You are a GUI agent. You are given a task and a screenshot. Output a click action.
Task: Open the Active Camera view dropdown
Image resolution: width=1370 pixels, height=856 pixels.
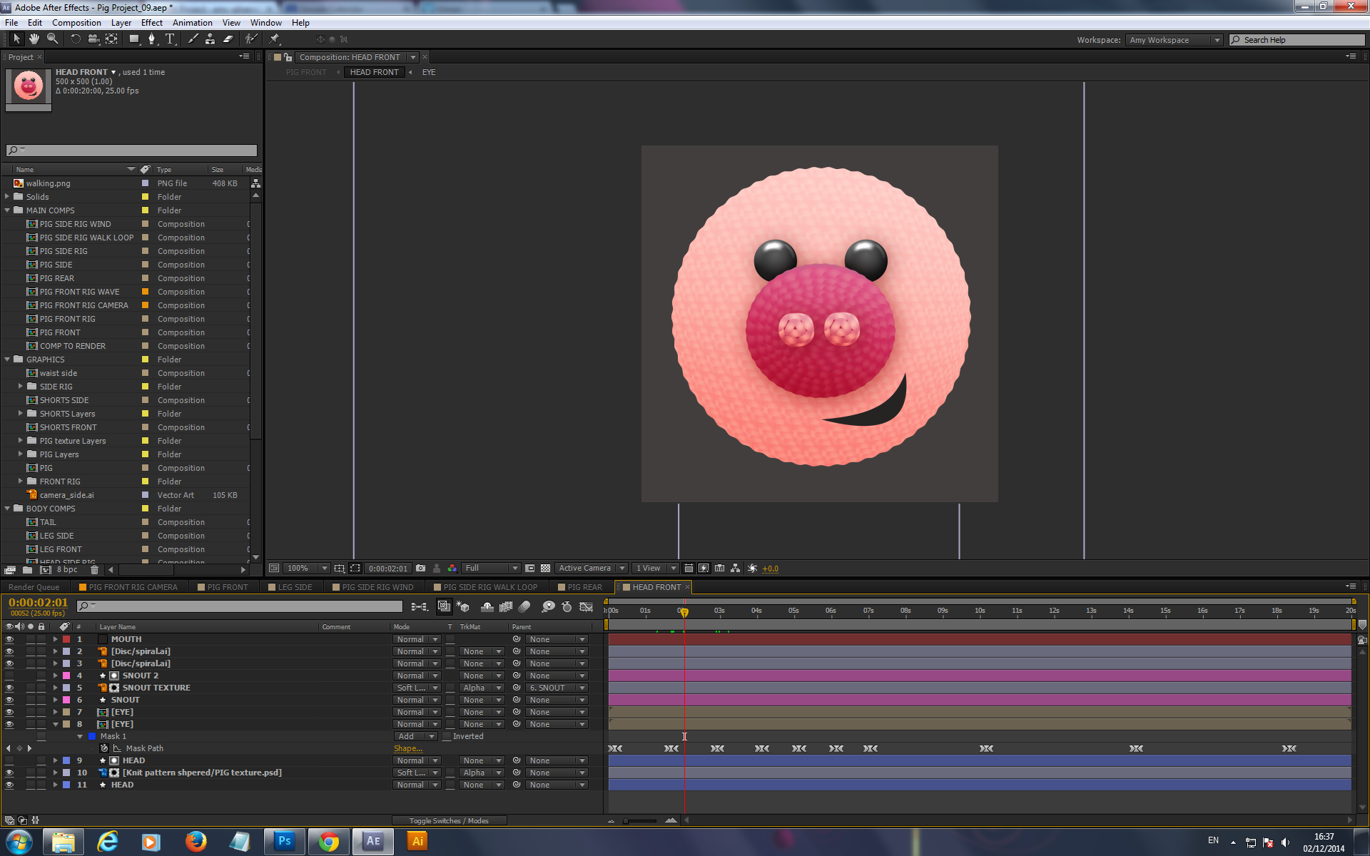pyautogui.click(x=591, y=569)
